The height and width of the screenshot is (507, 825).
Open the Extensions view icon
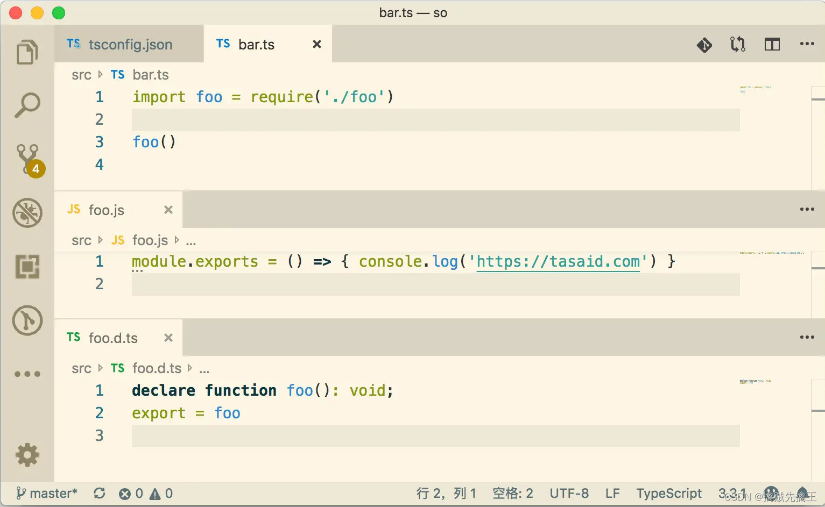tap(27, 267)
